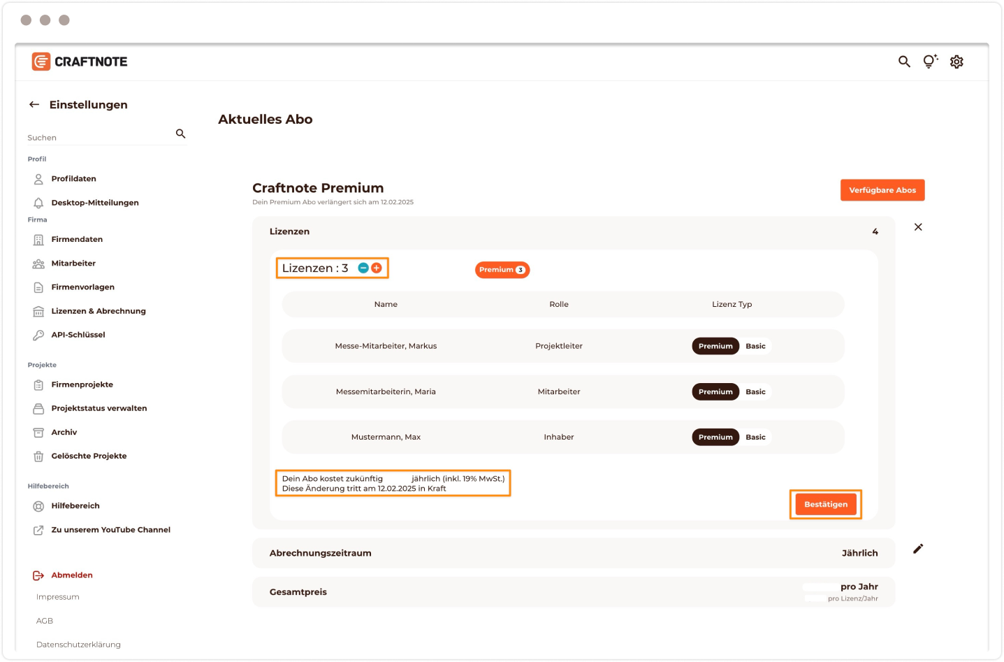
Task: Decrease license count with minus icon
Action: pyautogui.click(x=363, y=268)
